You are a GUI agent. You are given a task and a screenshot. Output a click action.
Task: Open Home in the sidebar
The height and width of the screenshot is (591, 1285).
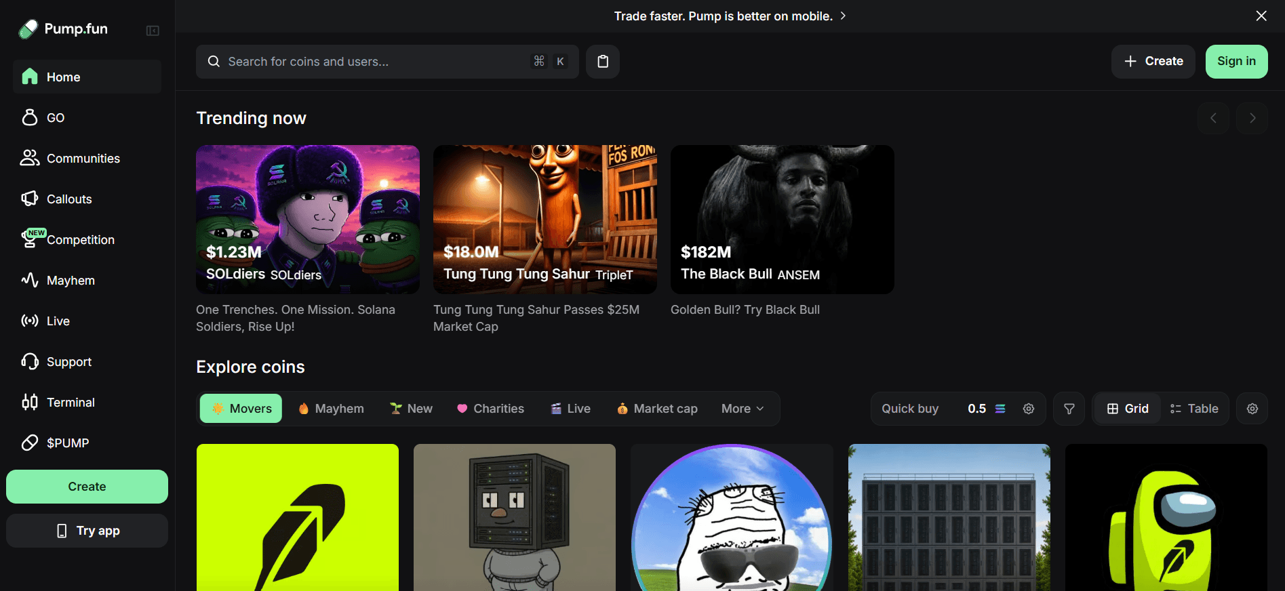pyautogui.click(x=87, y=77)
